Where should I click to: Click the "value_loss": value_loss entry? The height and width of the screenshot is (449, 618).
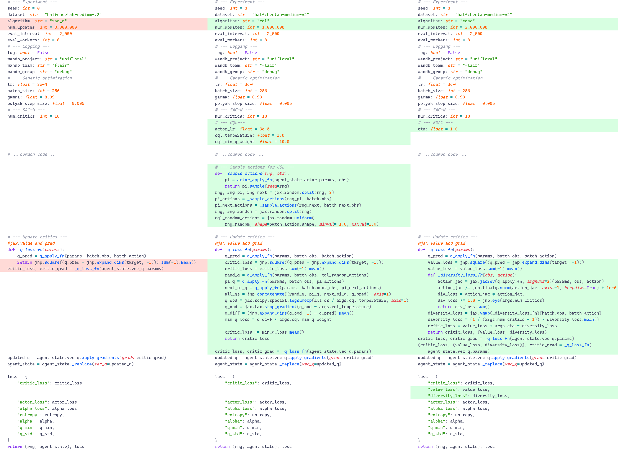[459, 389]
